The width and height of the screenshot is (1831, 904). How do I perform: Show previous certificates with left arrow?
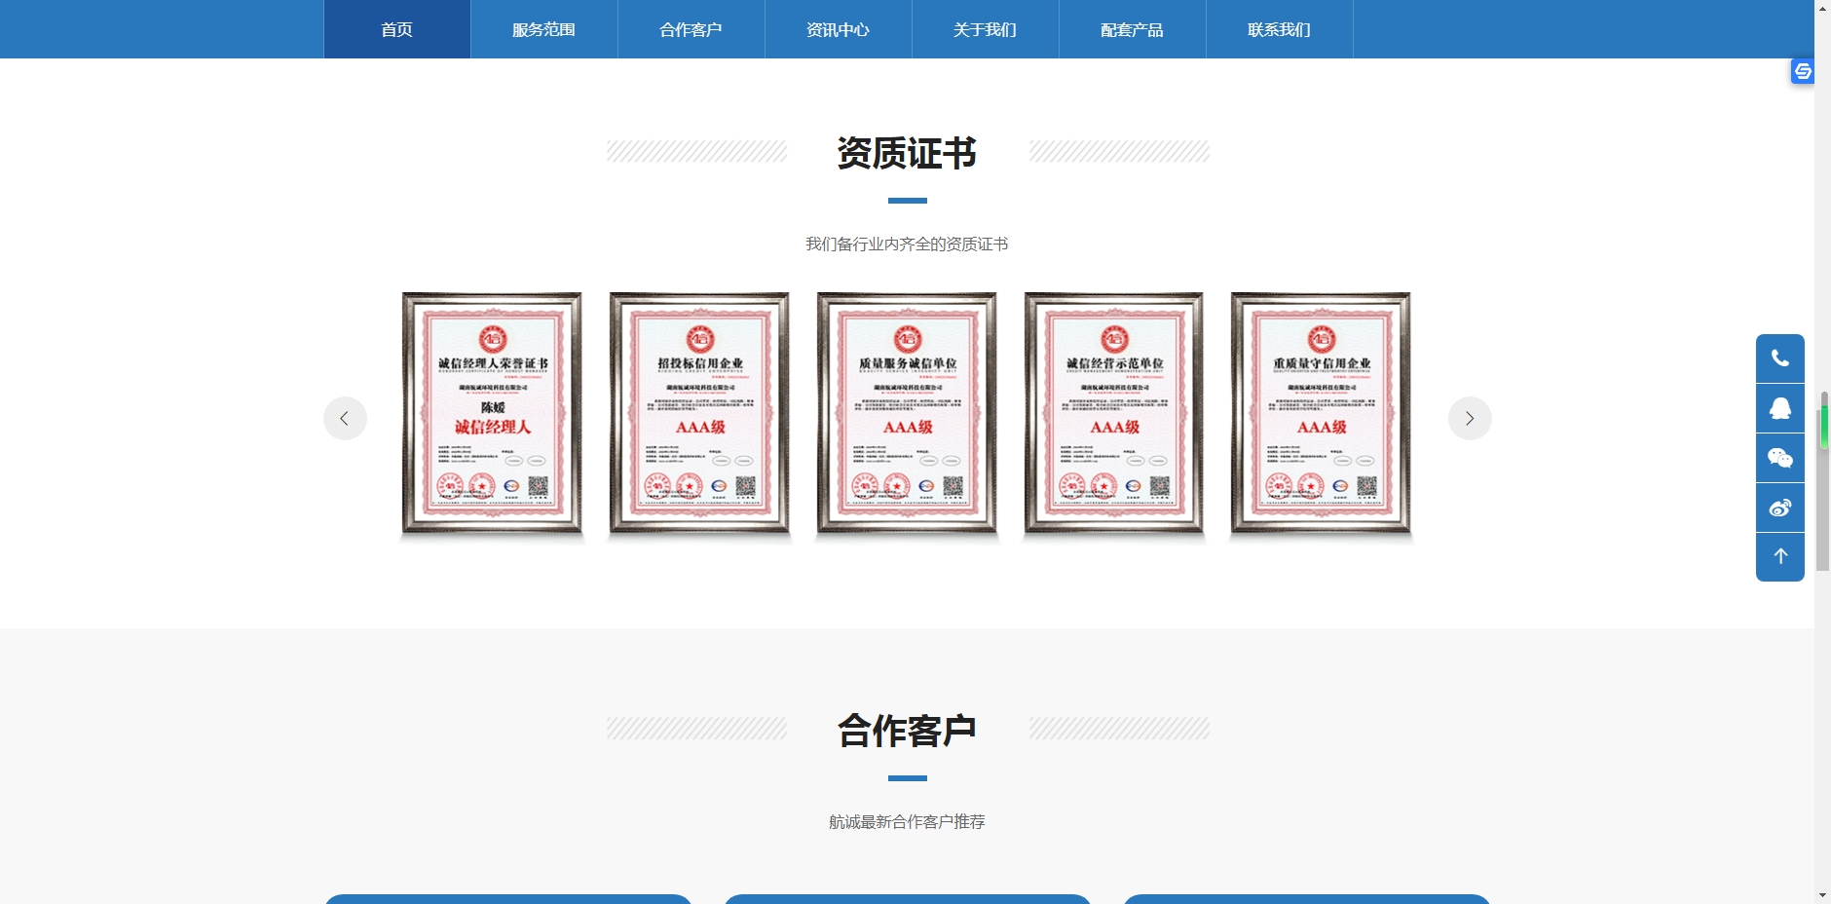coord(345,419)
